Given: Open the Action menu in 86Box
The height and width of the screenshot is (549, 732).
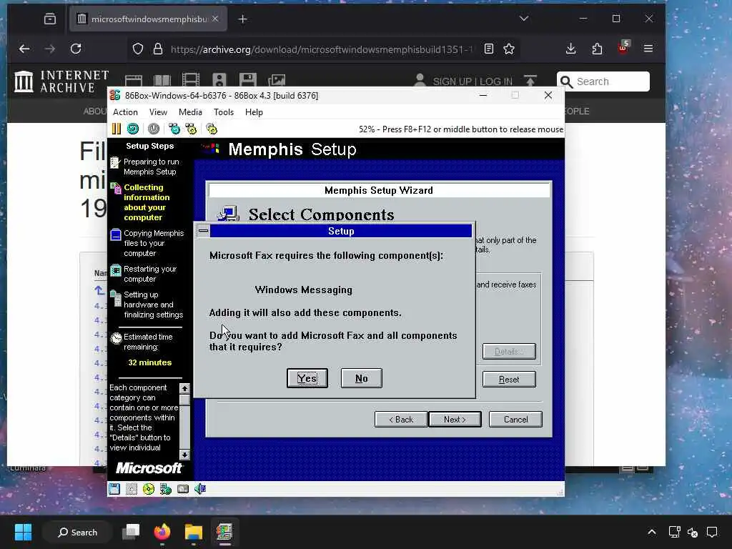Looking at the screenshot, I should point(125,112).
